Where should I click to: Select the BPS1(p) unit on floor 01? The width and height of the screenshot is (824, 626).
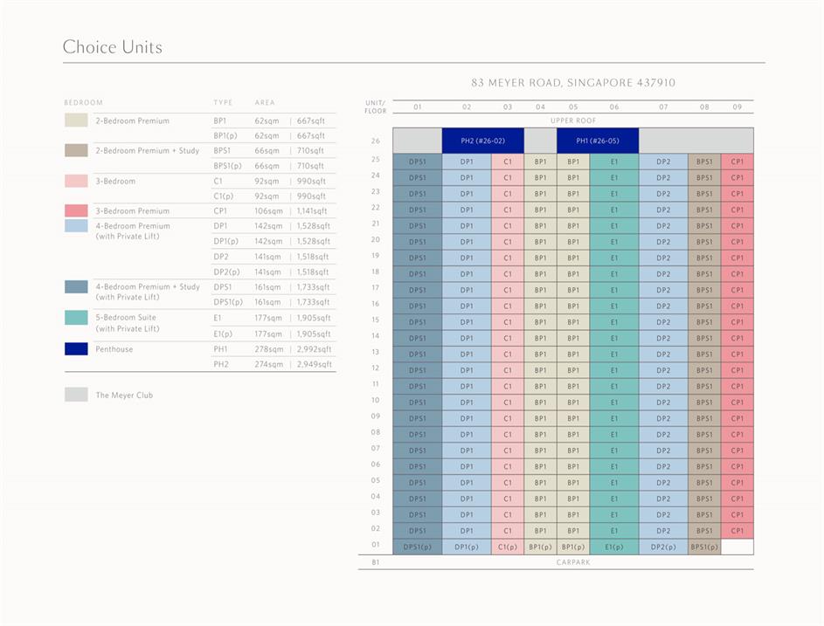(x=703, y=547)
